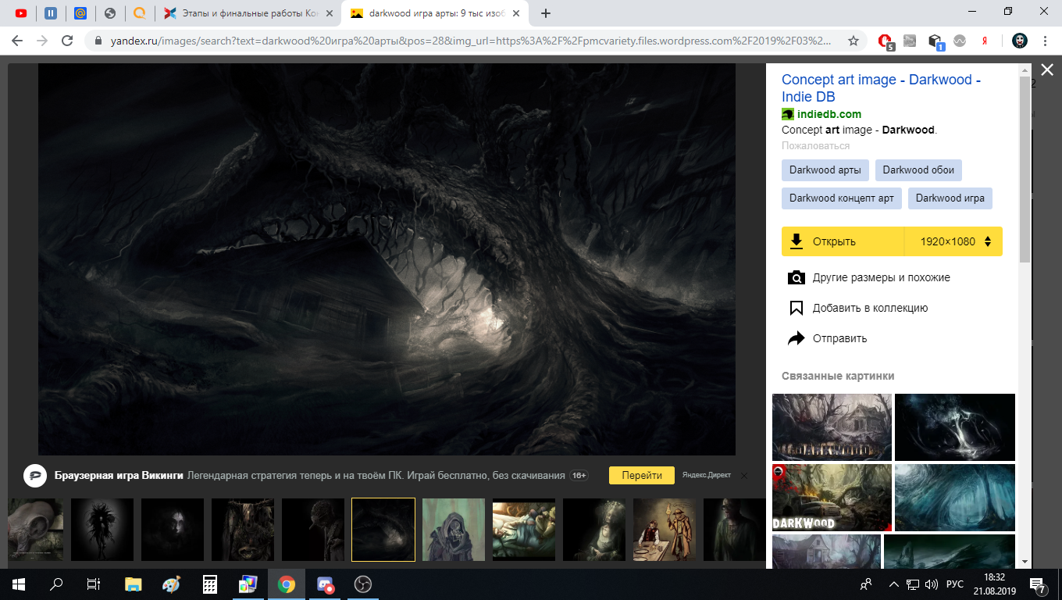Open the grey bird extension icon

pyautogui.click(x=910, y=41)
